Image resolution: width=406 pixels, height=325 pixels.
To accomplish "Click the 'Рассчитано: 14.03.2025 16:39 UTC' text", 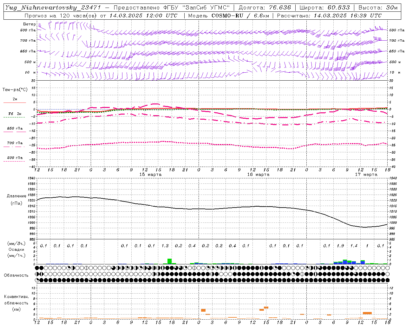I will pyautogui.click(x=329, y=16).
